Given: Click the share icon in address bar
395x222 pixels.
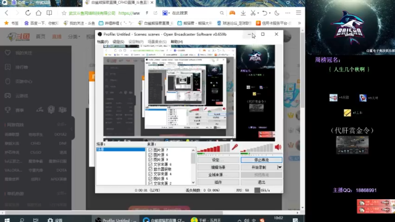Looking at the screenshot, I should [x=156, y=13].
